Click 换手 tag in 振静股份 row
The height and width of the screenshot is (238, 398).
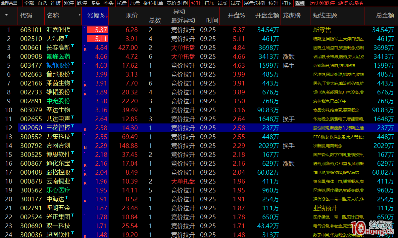tap(289, 65)
